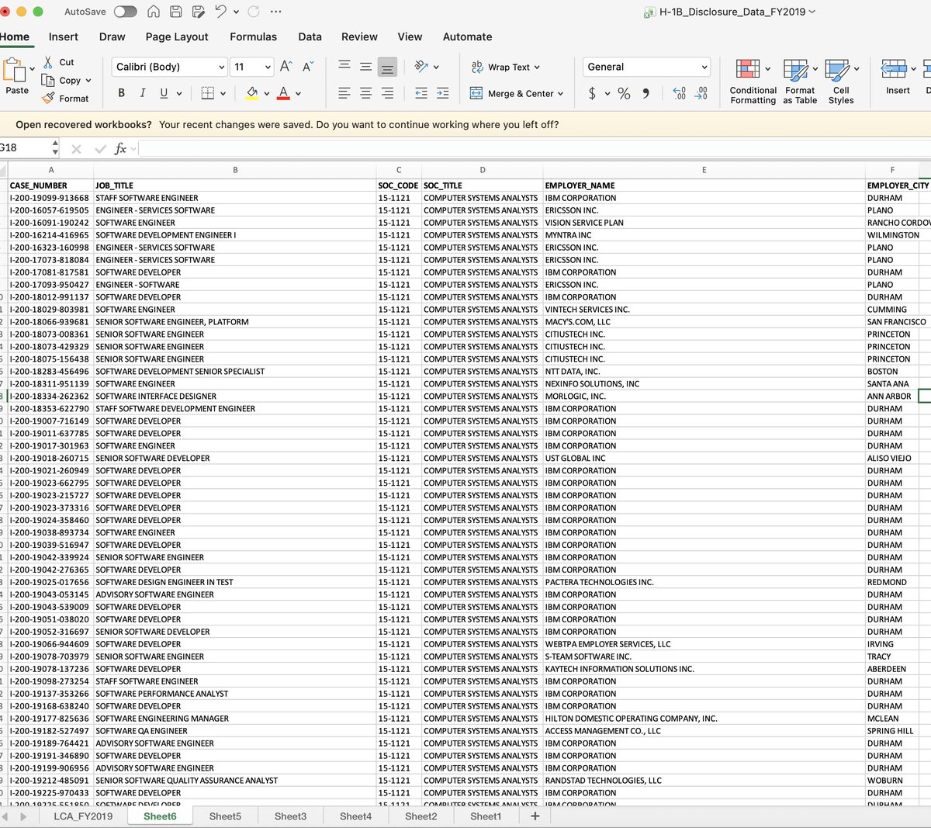This screenshot has width=931, height=828.
Task: Click Increase Decimal icon
Action: point(679,93)
